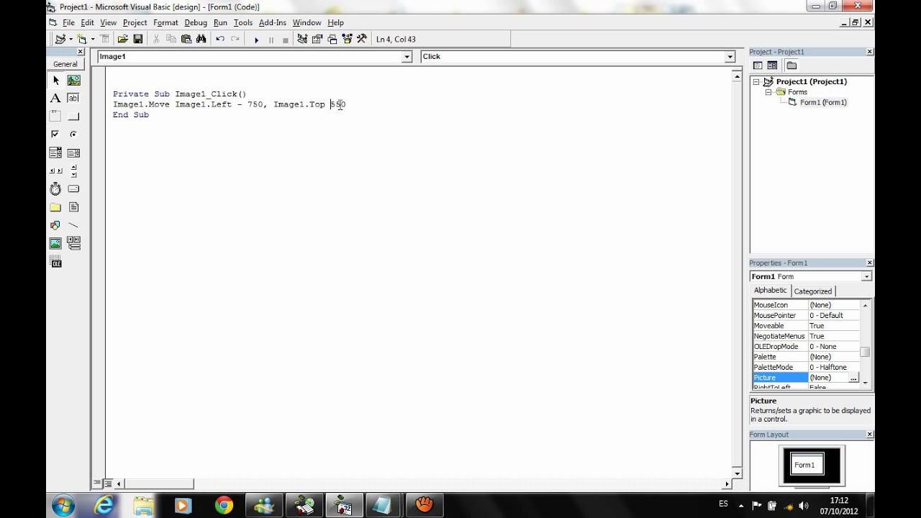Open the Debug menu

click(195, 22)
